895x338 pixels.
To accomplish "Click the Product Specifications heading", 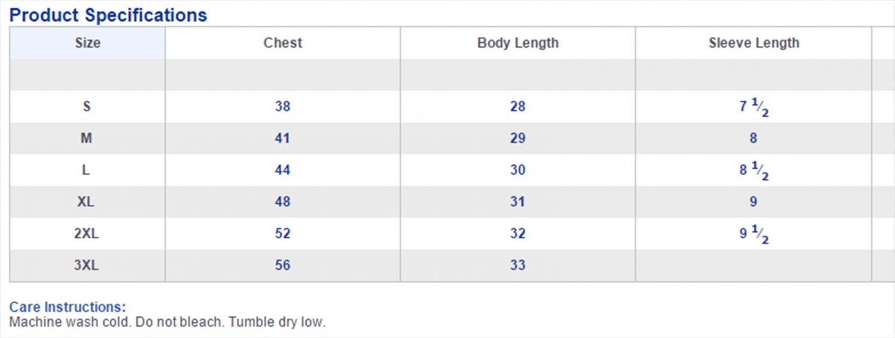I will click(108, 15).
